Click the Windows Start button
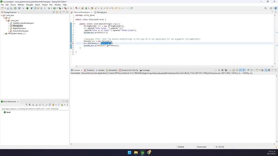Viewport: 278px width, 156px height. coord(129,153)
